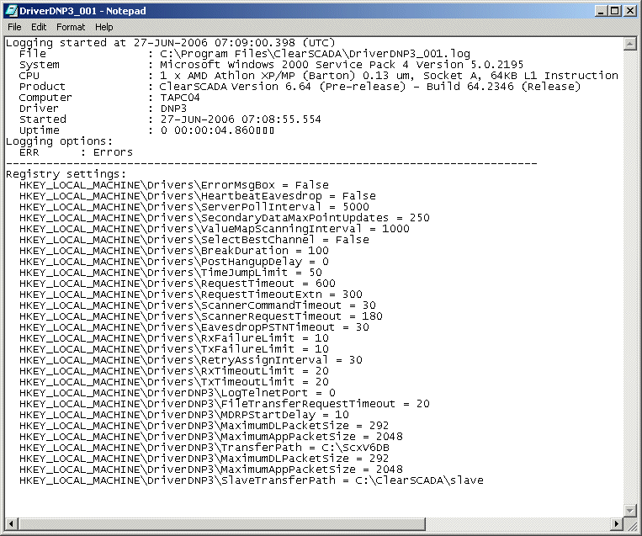The image size is (642, 536).
Task: Open the Help menu
Action: coord(104,27)
